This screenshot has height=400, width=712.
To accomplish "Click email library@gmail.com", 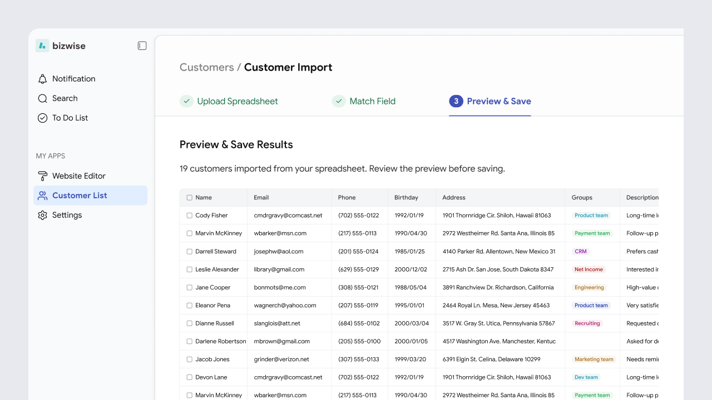I will pos(279,269).
